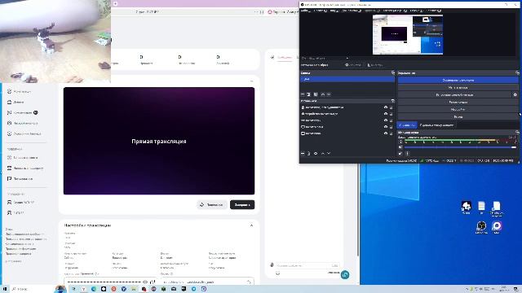The height and width of the screenshot is (293, 522).
Task: Toggle visibility of the topmost OBS source
Action: pyautogui.click(x=386, y=107)
